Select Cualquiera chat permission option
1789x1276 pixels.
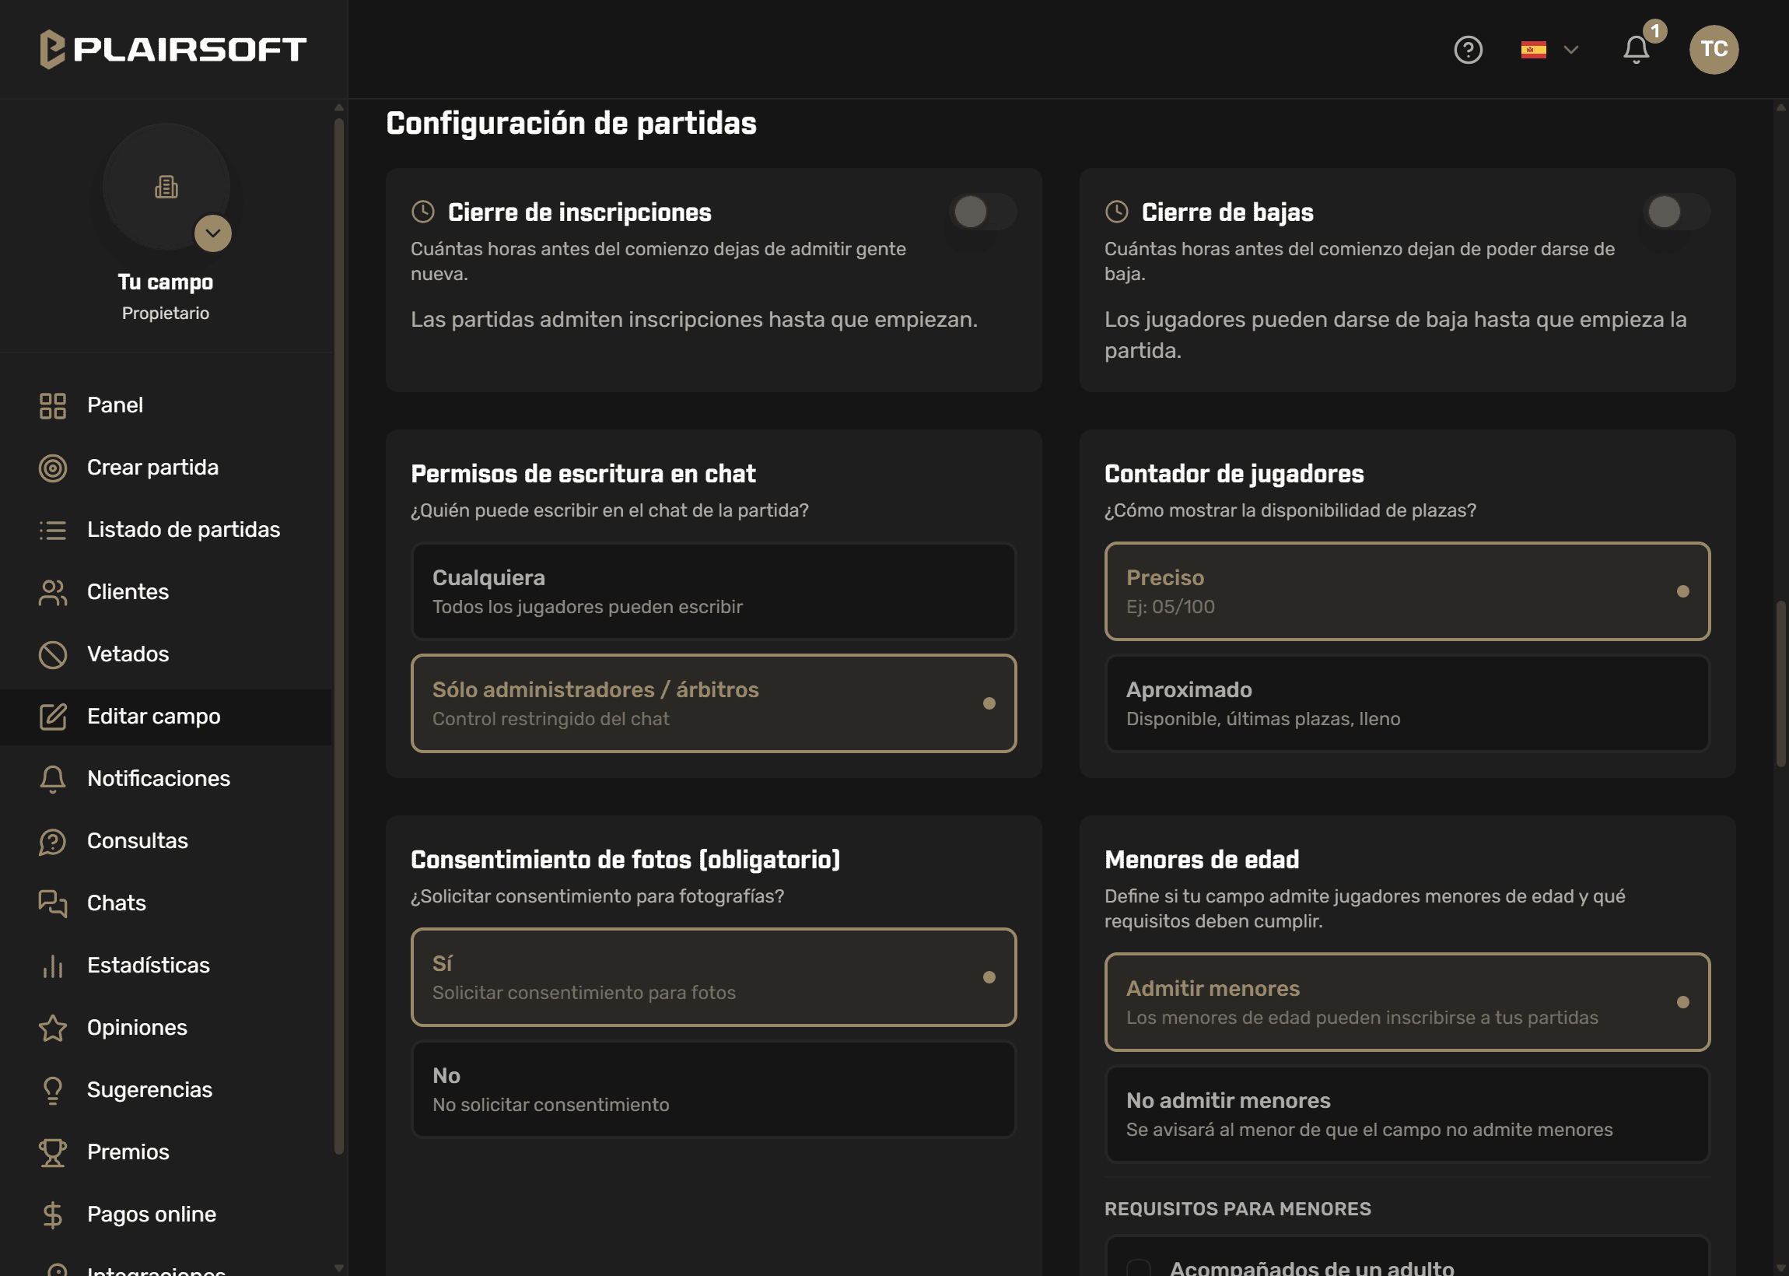(713, 591)
